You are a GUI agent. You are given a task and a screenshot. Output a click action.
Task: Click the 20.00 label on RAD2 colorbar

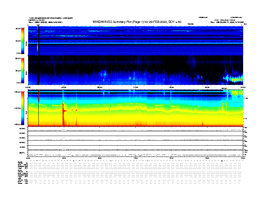coord(18,41)
